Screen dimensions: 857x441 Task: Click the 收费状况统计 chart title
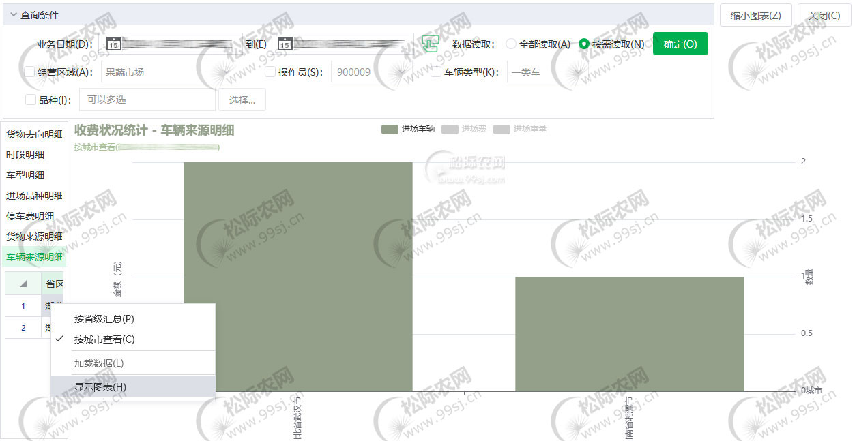pyautogui.click(x=154, y=130)
